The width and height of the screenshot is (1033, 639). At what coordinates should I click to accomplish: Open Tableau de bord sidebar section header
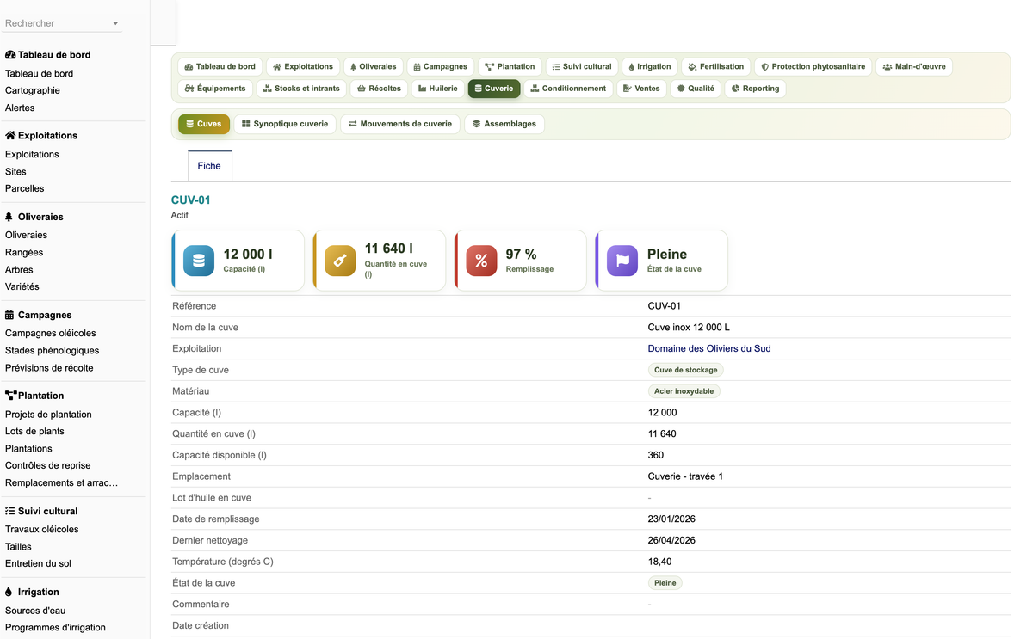pos(48,55)
